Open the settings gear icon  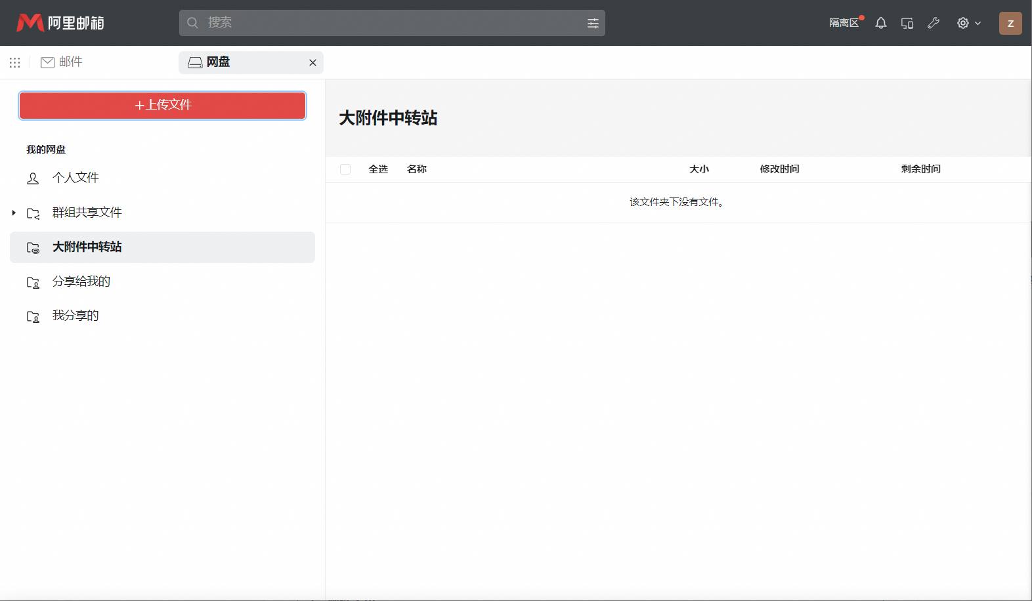962,23
